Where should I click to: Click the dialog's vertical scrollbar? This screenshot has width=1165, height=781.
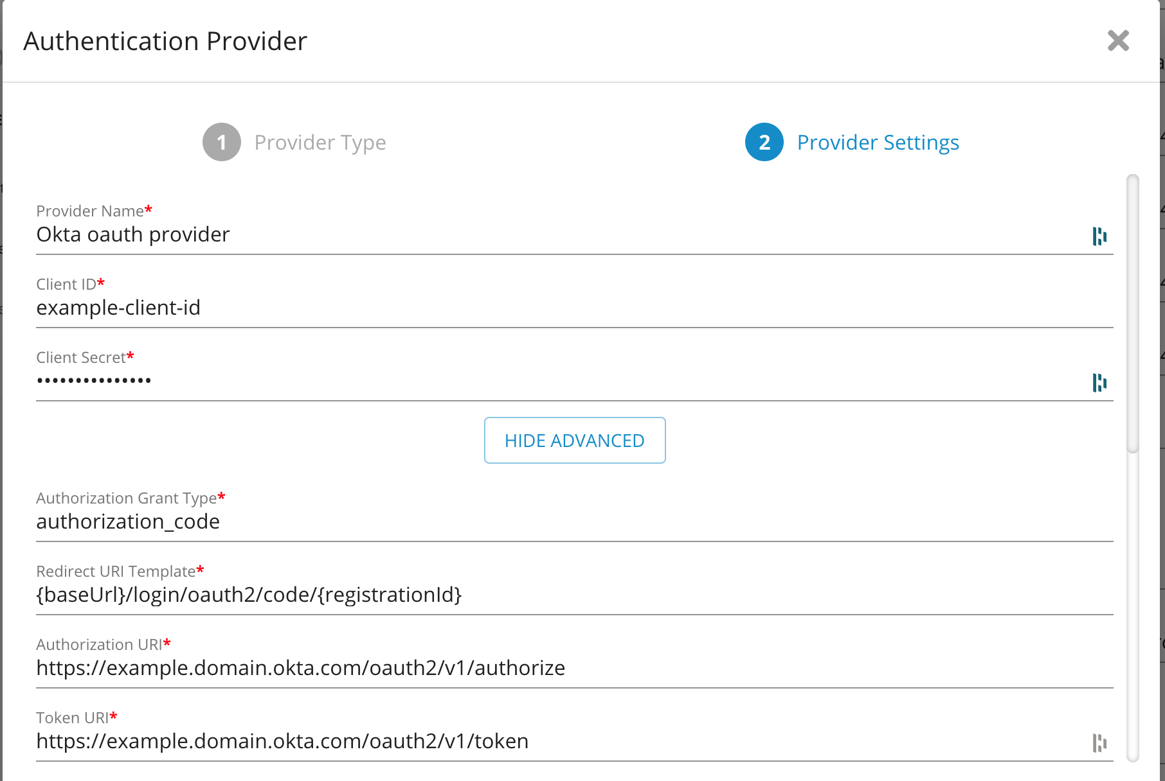tap(1133, 315)
